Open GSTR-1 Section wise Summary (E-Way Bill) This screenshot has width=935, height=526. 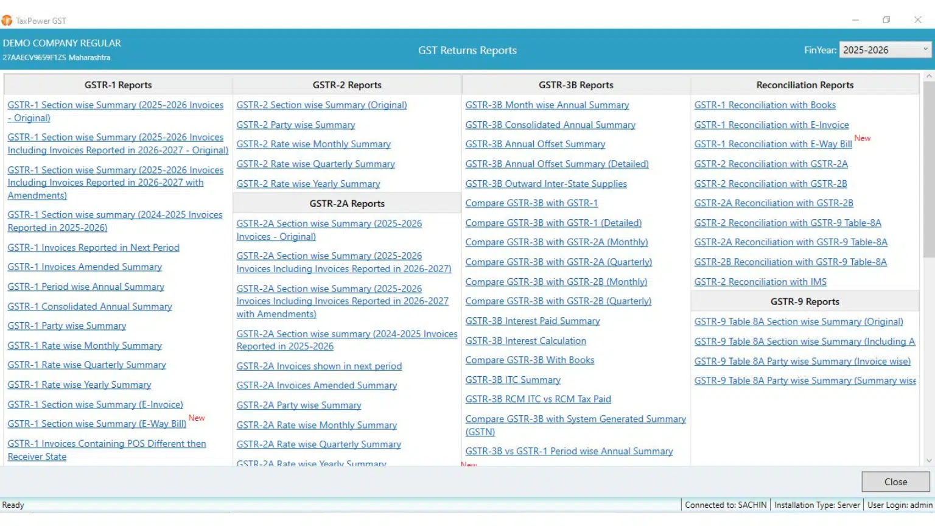(97, 424)
